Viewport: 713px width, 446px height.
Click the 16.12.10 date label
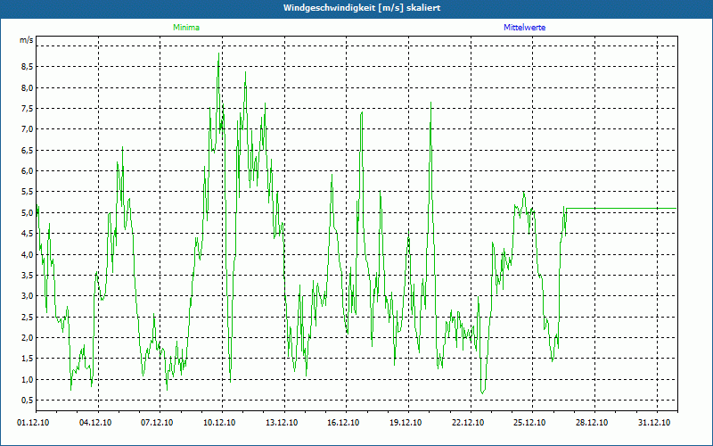[343, 423]
